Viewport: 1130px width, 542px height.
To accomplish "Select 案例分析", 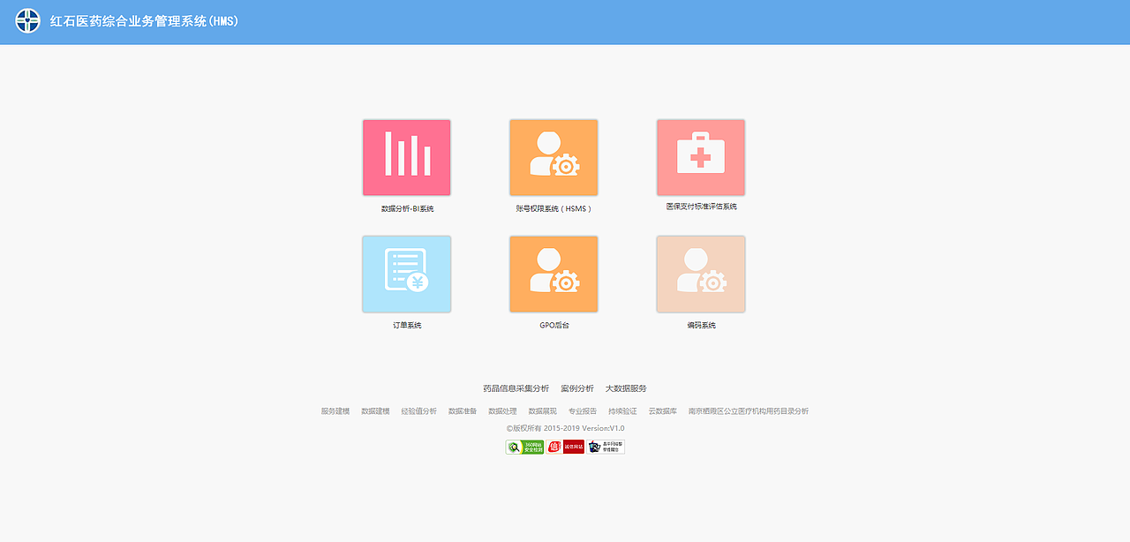I will [579, 388].
